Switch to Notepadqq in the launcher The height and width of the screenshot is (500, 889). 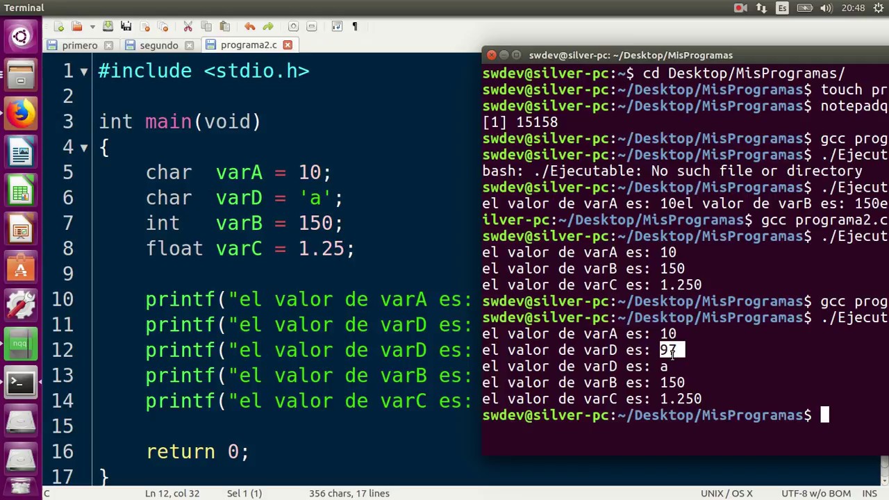coord(20,344)
